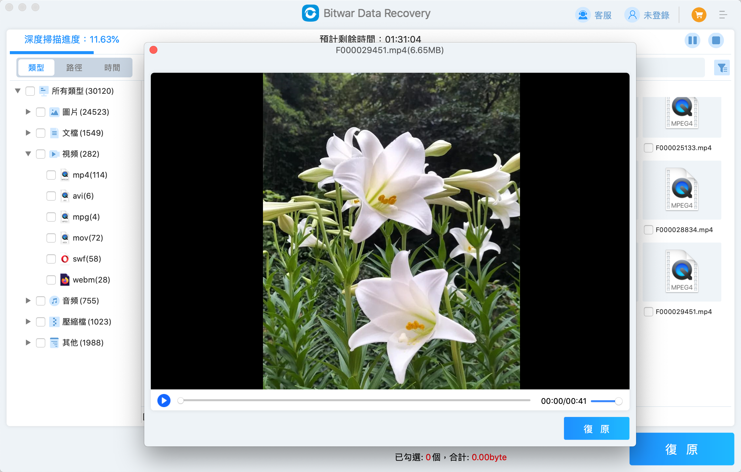741x472 pixels.
Task: Stop the deep scan
Action: pos(716,40)
